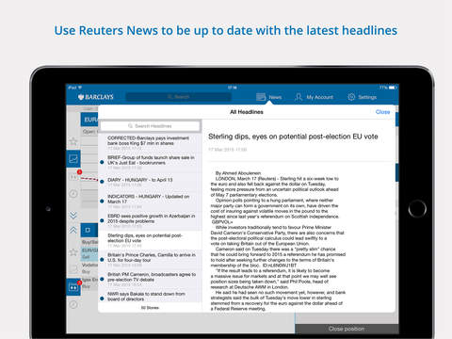Select the chart icon in left sidebar
The width and height of the screenshot is (452, 339).
(73, 158)
